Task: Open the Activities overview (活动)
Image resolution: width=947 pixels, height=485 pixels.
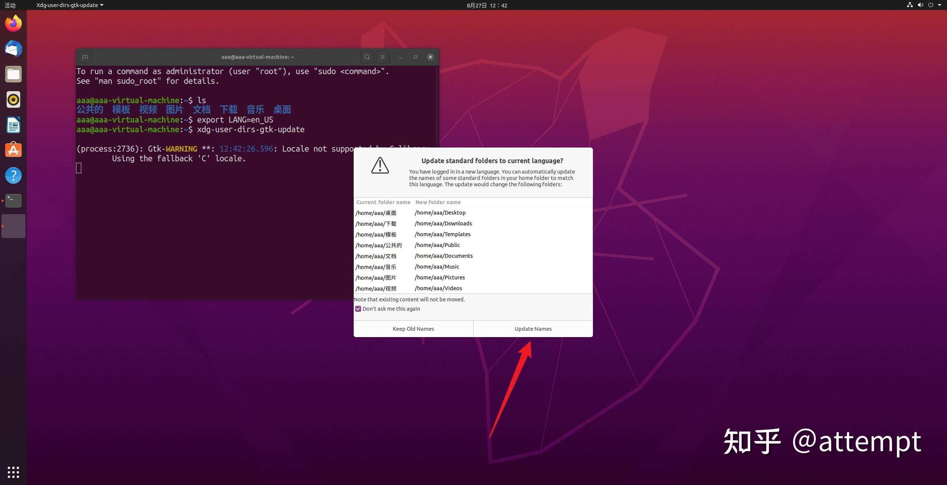Action: pos(10,5)
